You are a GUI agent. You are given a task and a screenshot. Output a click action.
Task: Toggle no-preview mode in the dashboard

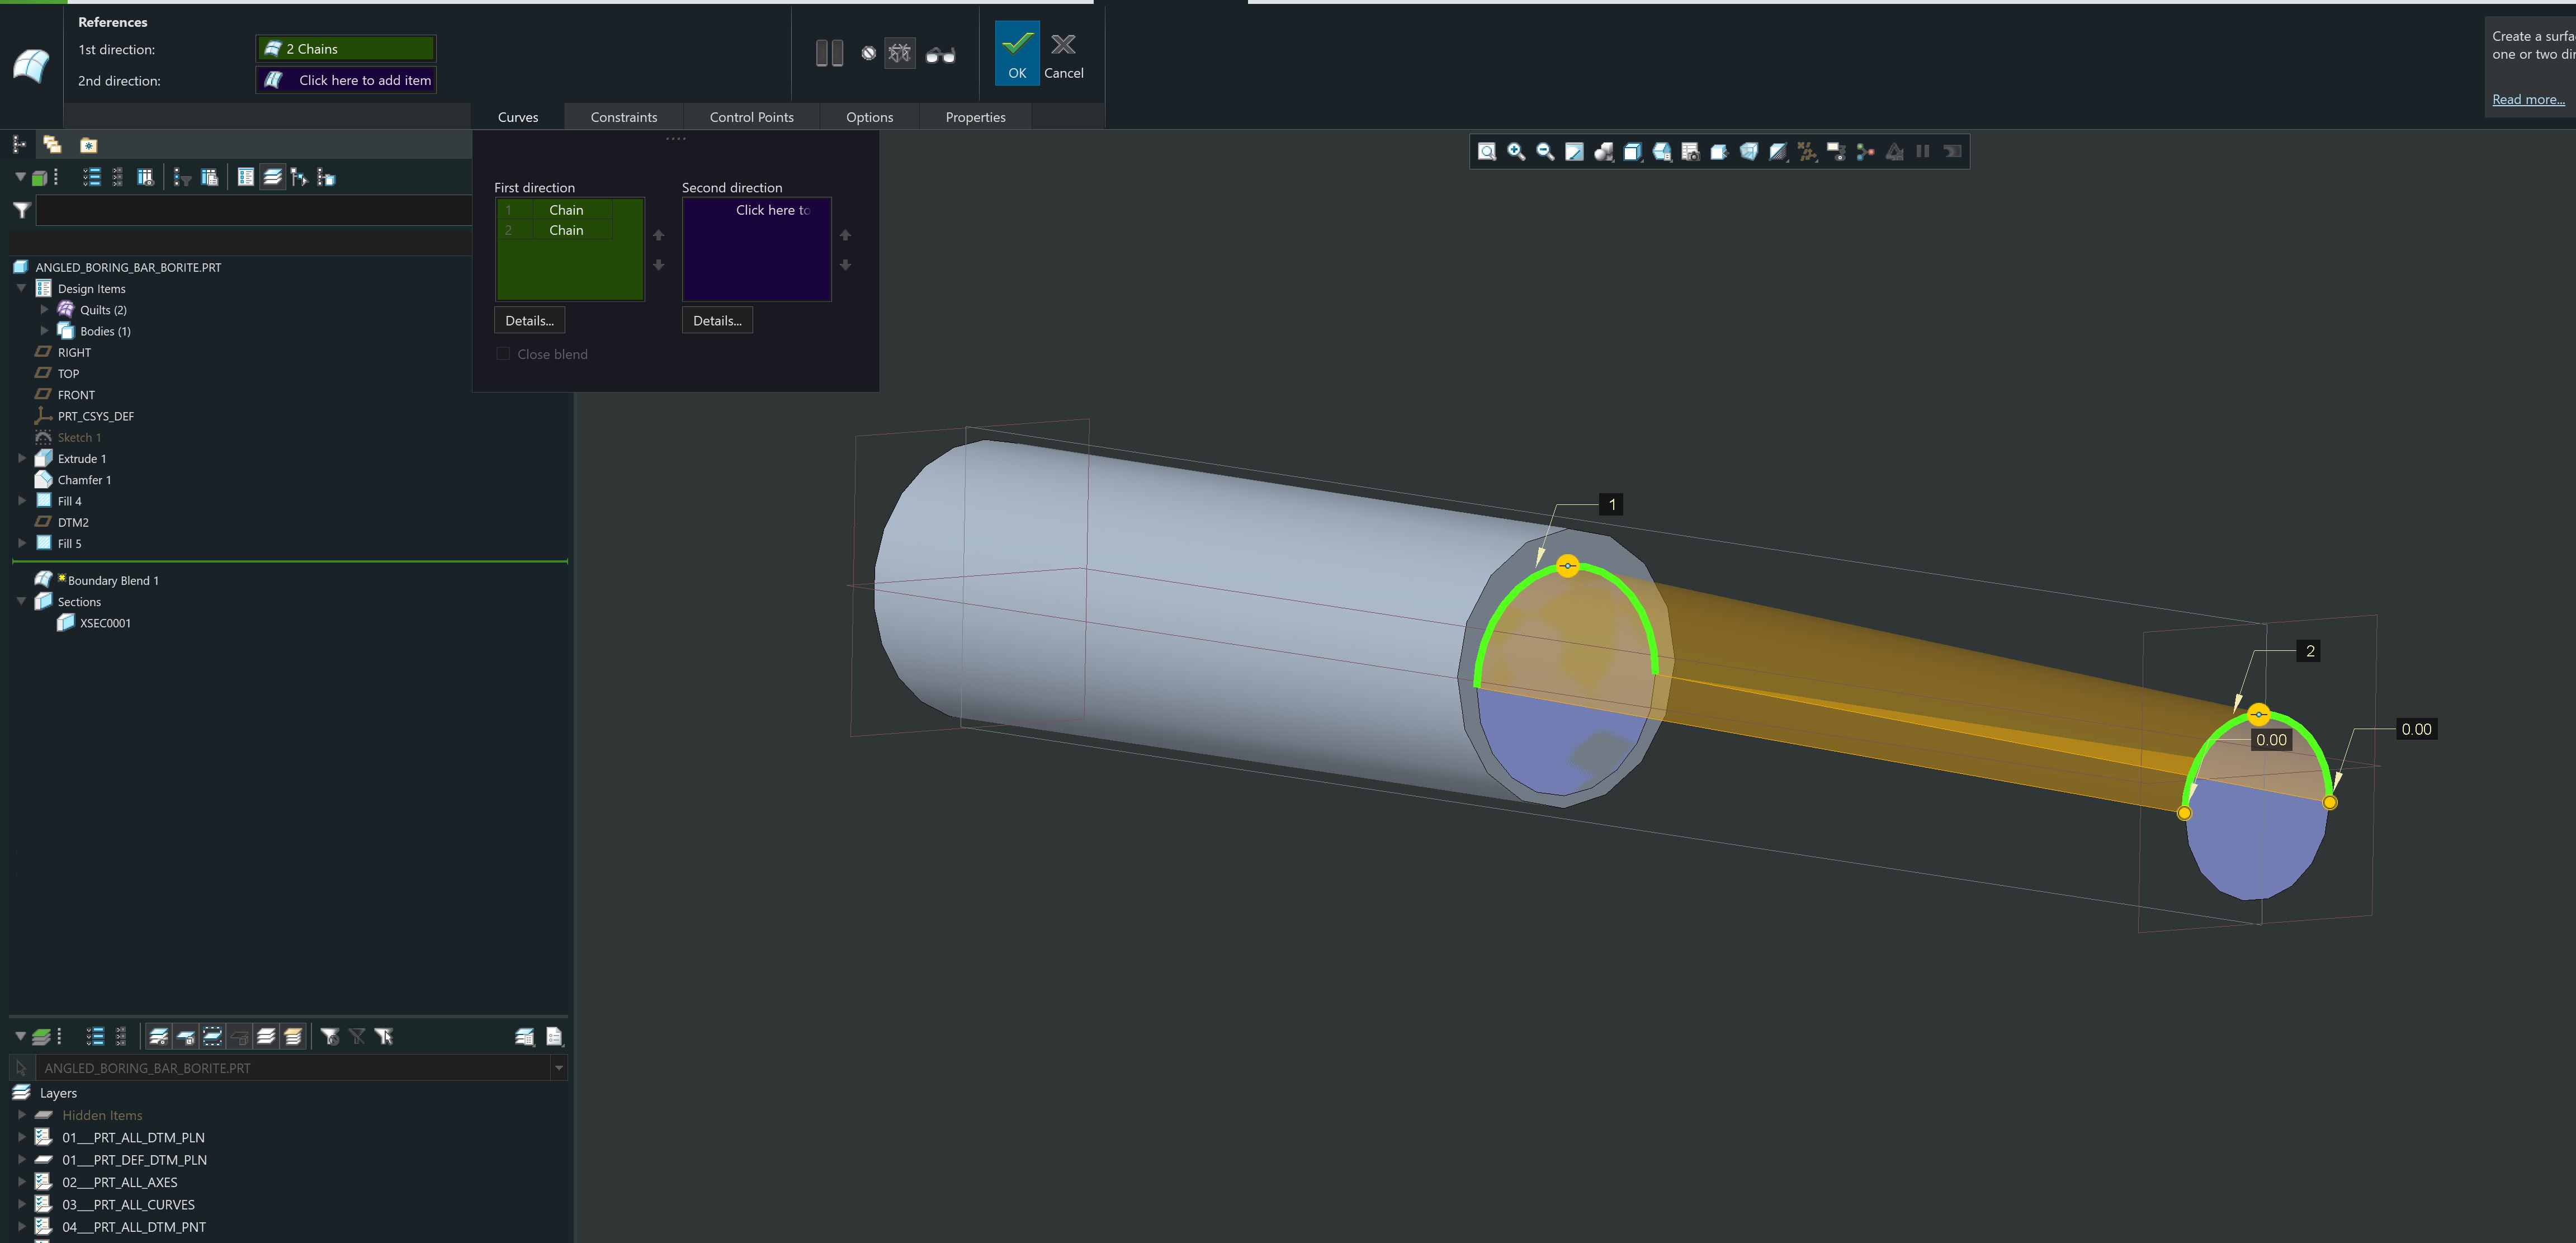(x=868, y=53)
